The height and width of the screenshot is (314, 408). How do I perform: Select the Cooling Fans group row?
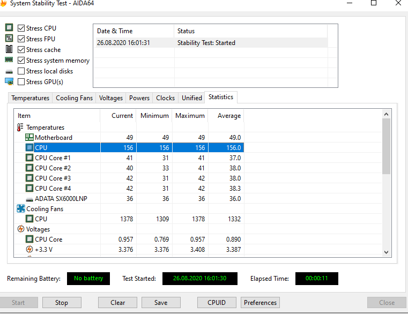(x=129, y=208)
